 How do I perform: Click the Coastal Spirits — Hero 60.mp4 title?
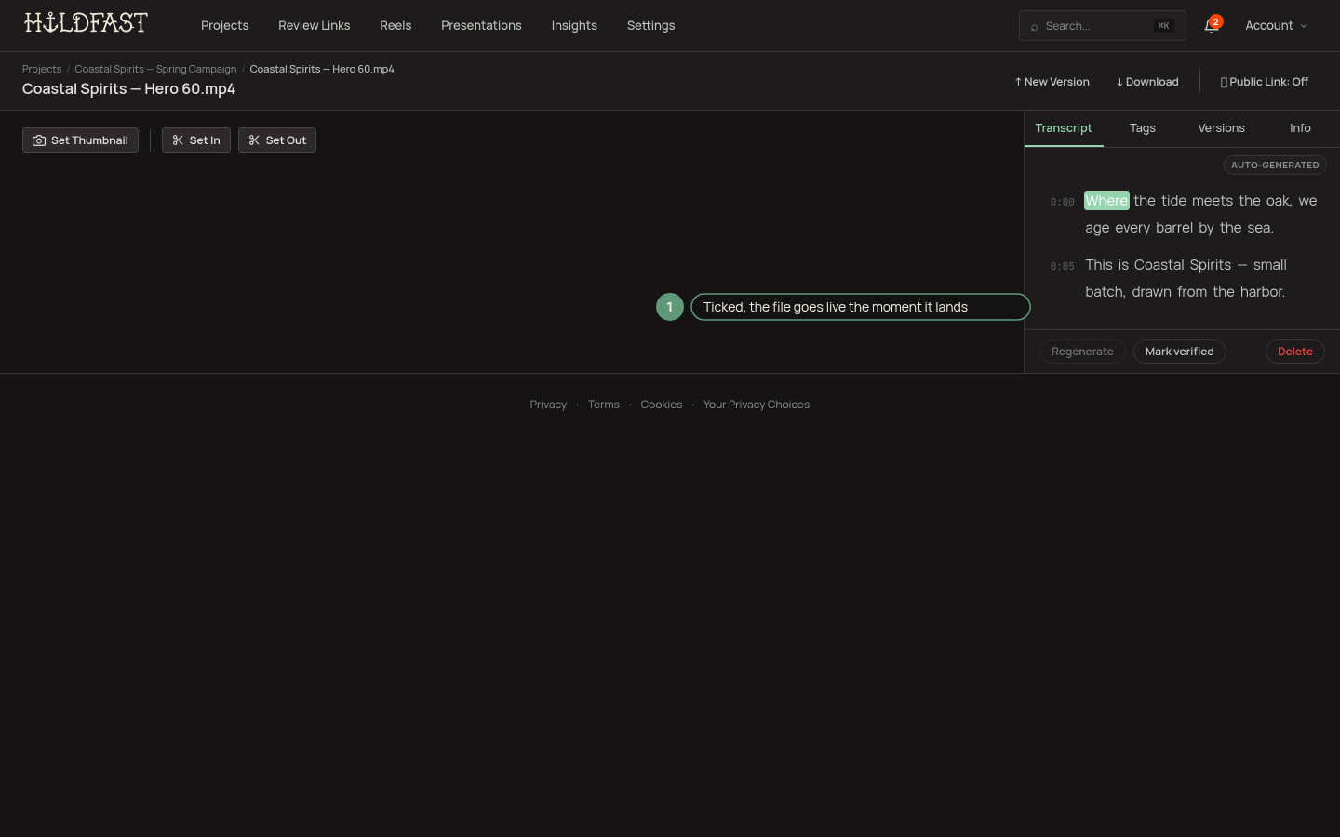coord(128,89)
